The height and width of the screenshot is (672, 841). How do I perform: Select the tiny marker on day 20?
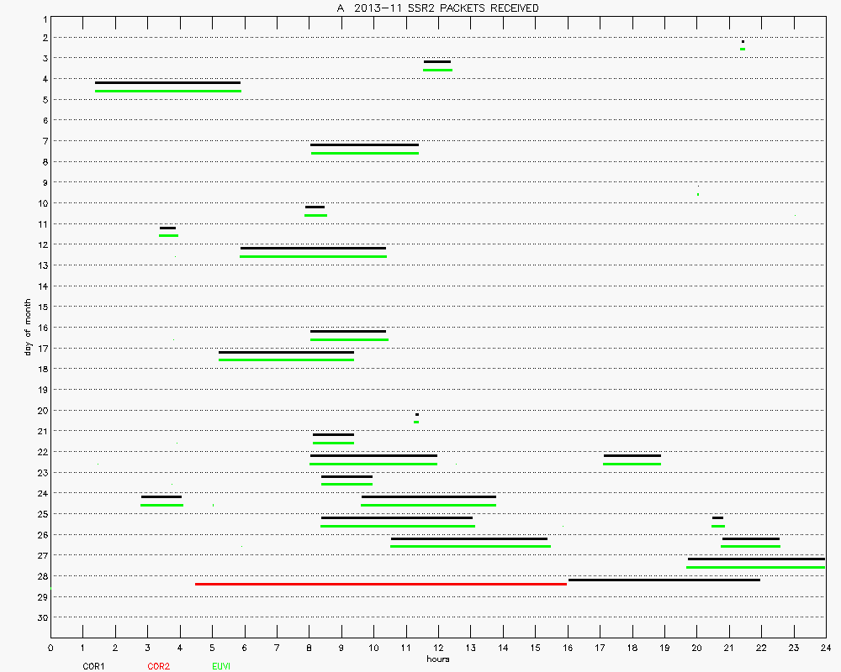(x=416, y=414)
